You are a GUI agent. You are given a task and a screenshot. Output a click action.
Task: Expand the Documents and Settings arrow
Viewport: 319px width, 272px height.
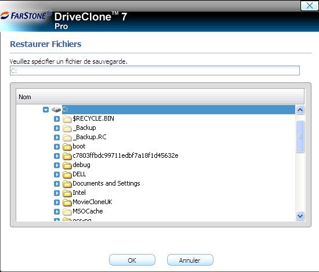[x=57, y=184]
